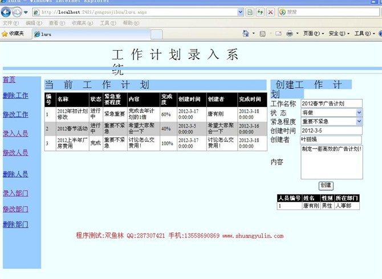This screenshot has width=382, height=279.
Task: Click the browser Back arrow button
Action: [6, 12]
